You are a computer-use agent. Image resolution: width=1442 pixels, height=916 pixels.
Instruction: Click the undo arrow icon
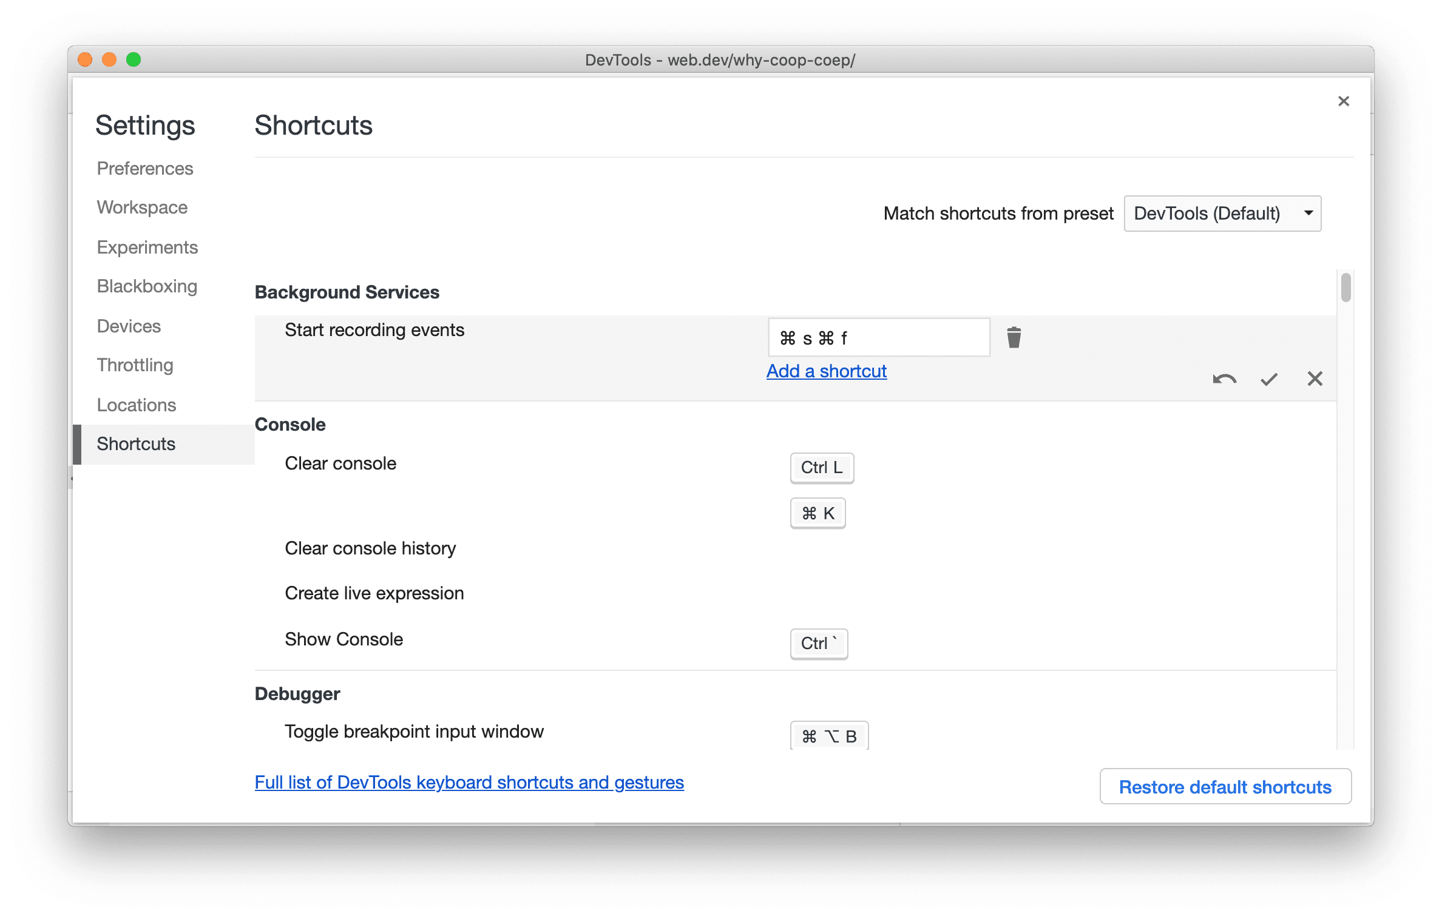1221,378
